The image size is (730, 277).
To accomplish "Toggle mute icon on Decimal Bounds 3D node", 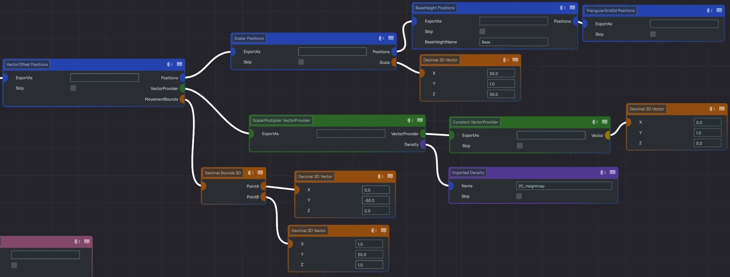I will coord(251,173).
